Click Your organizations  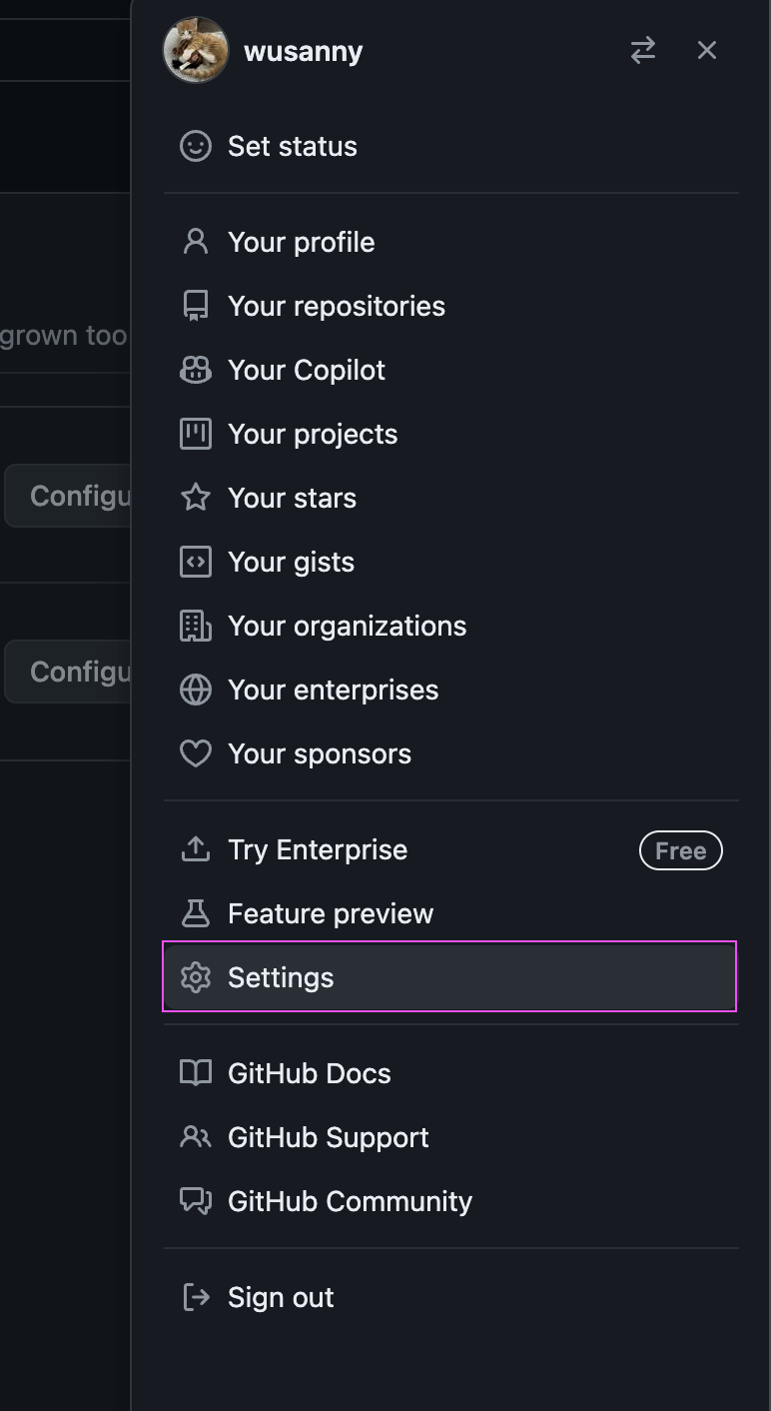(x=347, y=626)
